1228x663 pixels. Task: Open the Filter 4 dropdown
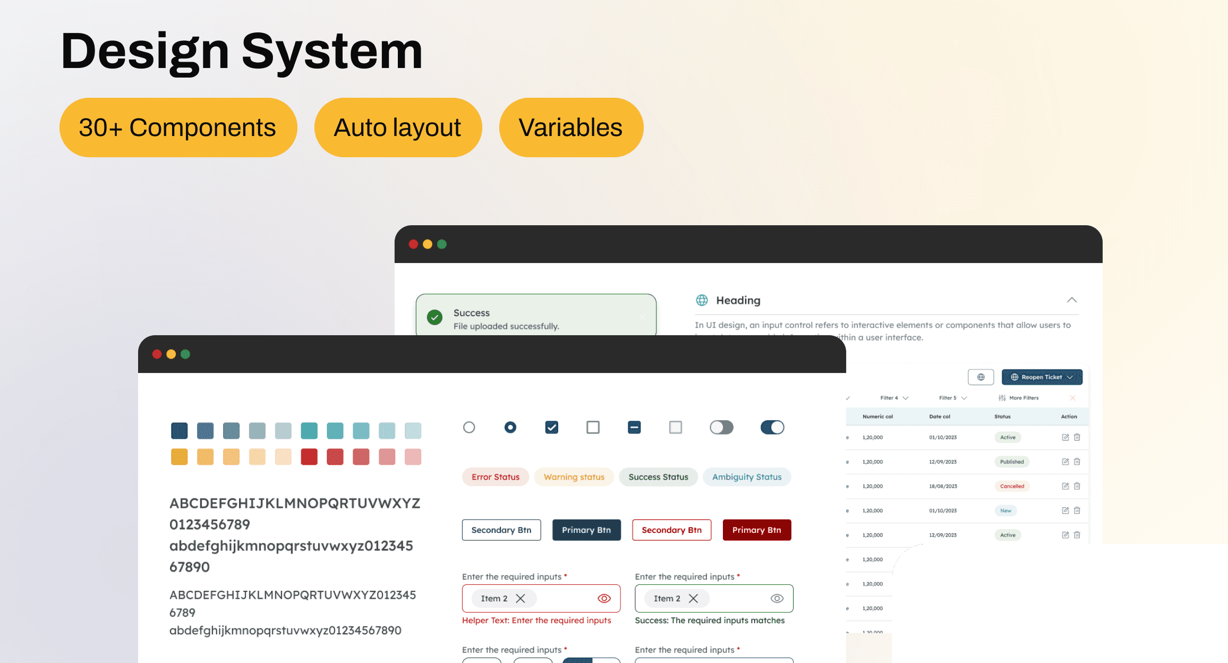(x=894, y=398)
